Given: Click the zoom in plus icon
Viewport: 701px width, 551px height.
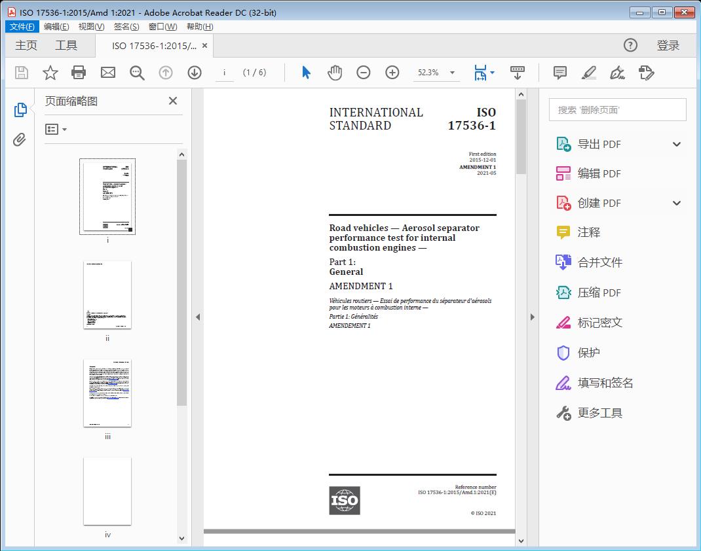Looking at the screenshot, I should pos(392,73).
